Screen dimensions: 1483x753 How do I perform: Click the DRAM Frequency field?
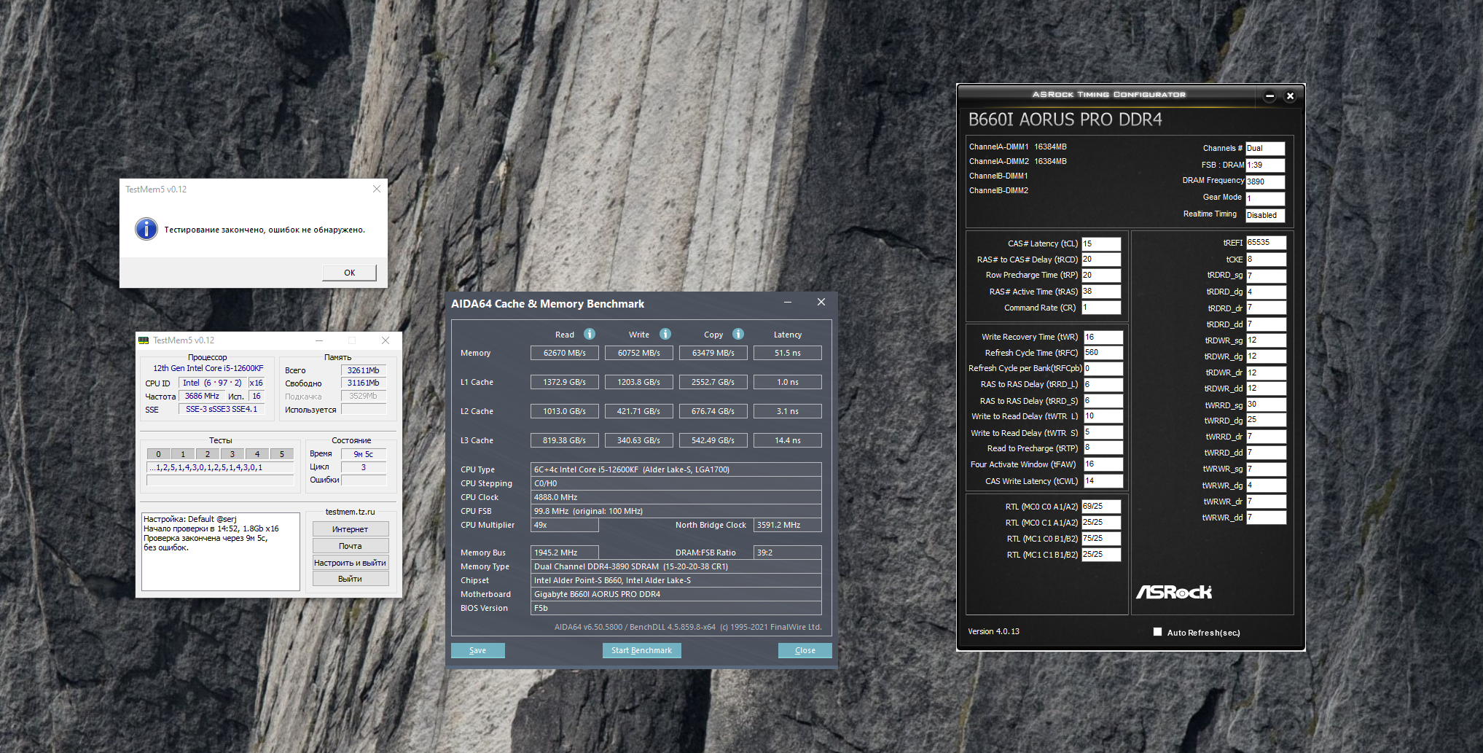1264,182
